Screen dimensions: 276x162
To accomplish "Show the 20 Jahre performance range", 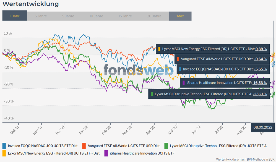I will tap(154, 16).
